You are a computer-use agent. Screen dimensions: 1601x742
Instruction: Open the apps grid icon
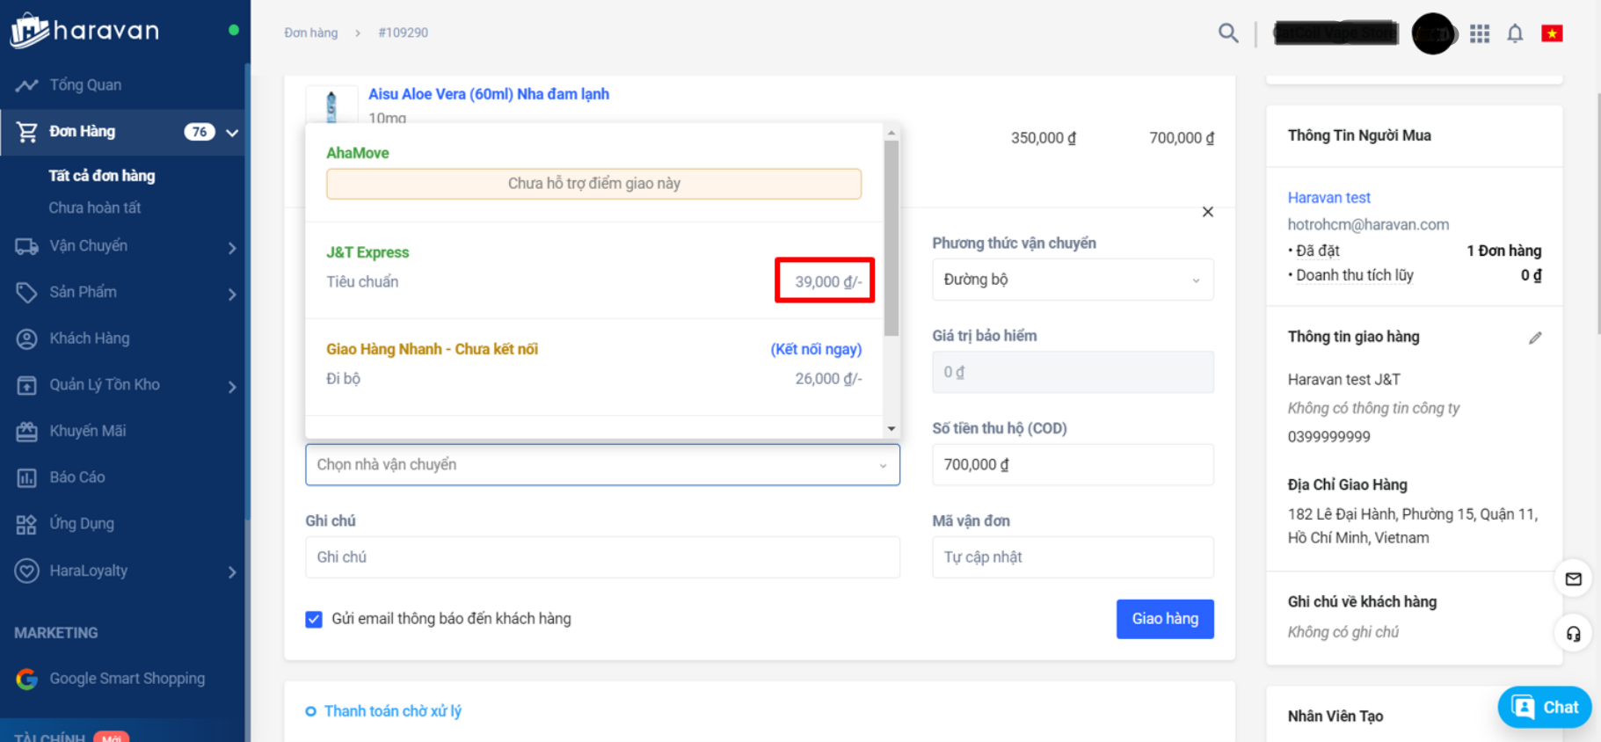pyautogui.click(x=1480, y=33)
